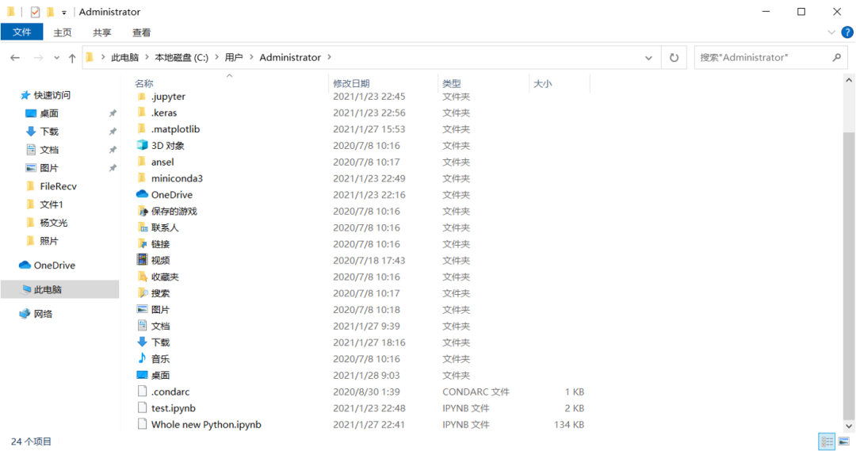Image resolution: width=856 pixels, height=451 pixels.
Task: Open the recent locations dropdown arrow
Action: (x=57, y=58)
